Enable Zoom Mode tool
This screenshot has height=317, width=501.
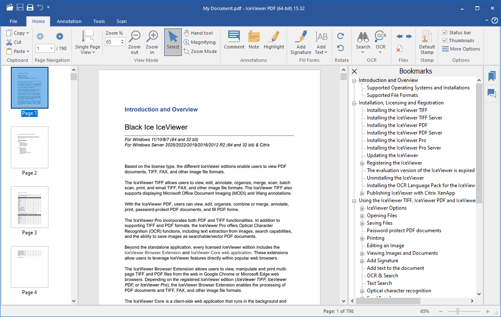click(x=200, y=51)
